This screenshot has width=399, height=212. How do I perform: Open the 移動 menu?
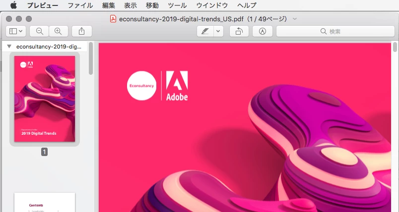pos(152,5)
